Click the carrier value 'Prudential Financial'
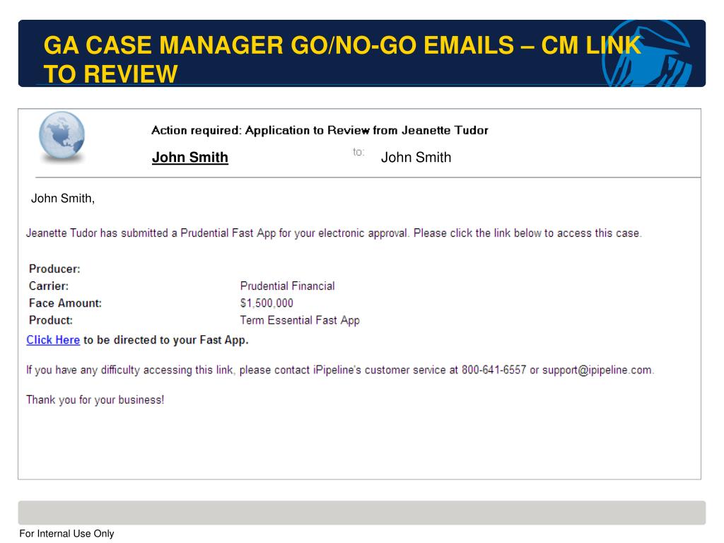Viewport: 724px width, 543px height. pyautogui.click(x=287, y=286)
